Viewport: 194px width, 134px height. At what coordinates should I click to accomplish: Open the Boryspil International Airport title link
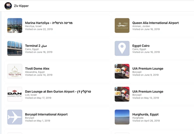[x=46, y=114]
